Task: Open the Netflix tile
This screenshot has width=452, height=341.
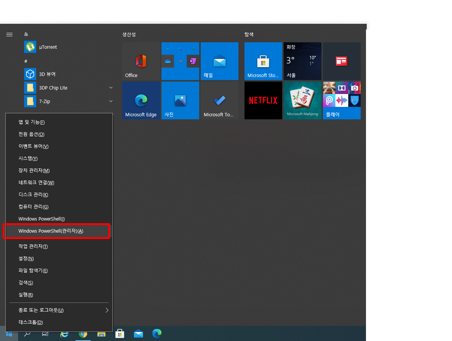Action: [x=263, y=100]
